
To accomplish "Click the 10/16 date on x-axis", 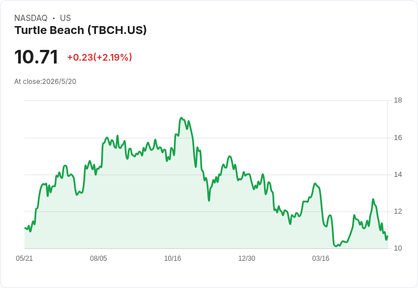I will 173,258.
